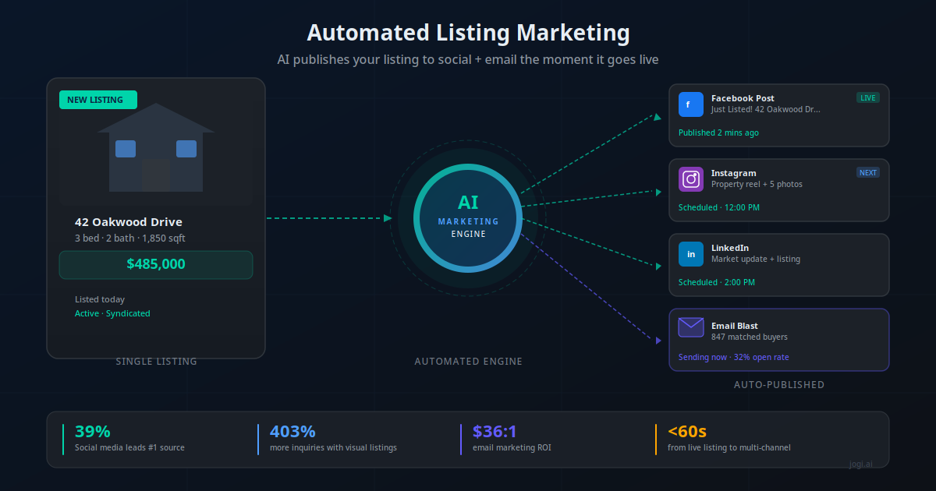936x491 pixels.
Task: Click the $36:1 statistic
Action: [495, 432]
